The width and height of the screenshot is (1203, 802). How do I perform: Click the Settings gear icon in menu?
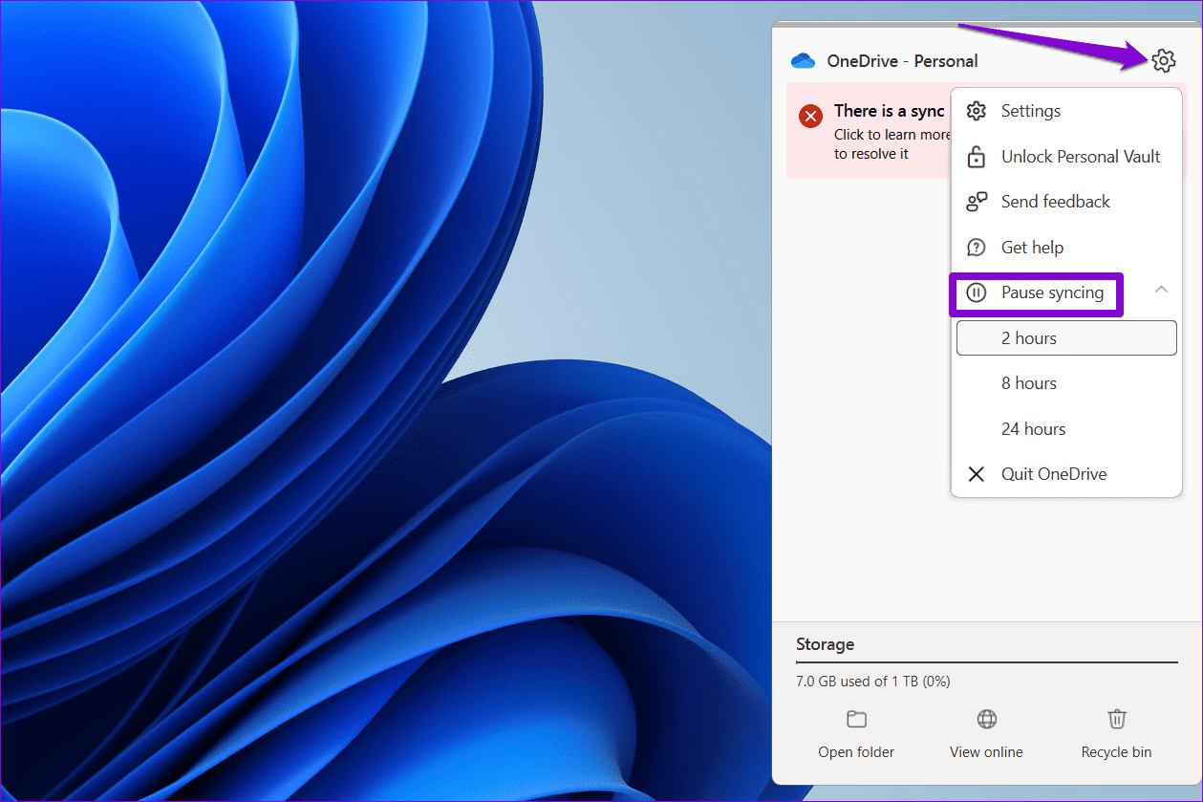tap(976, 111)
